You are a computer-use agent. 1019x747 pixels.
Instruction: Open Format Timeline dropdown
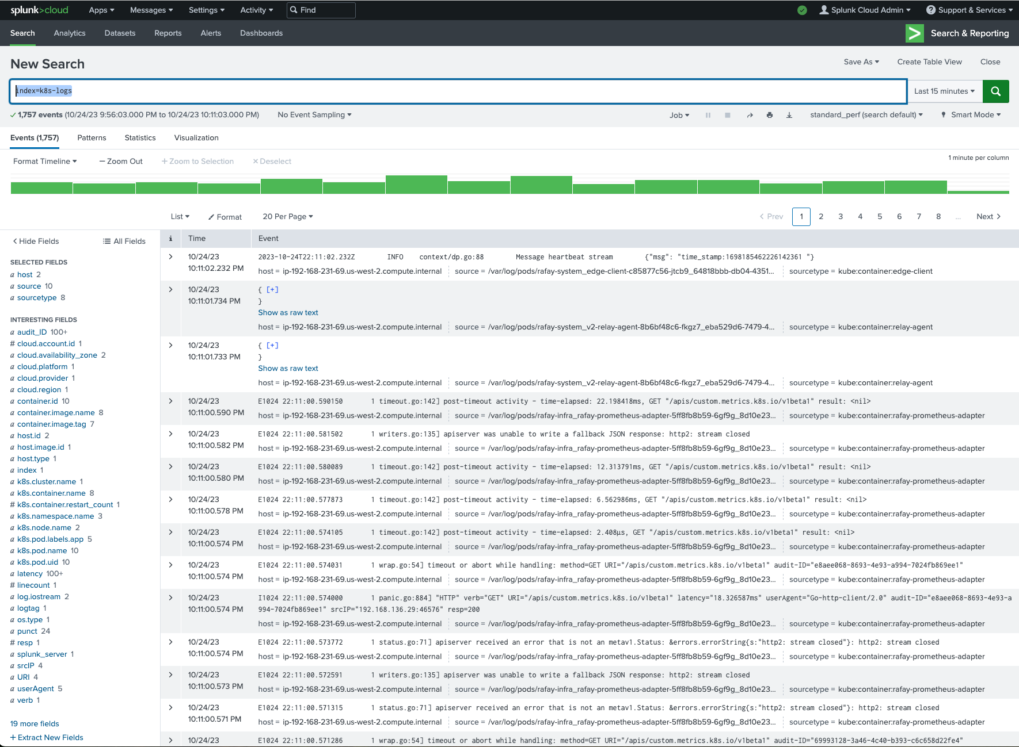click(x=45, y=161)
